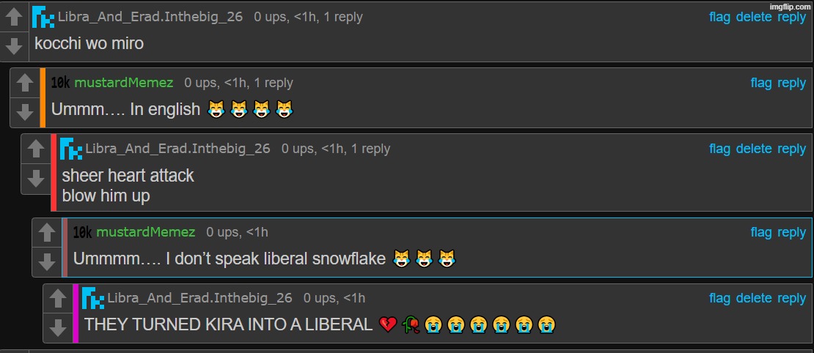Upvote the "sheer heart attack" comment

(36, 149)
